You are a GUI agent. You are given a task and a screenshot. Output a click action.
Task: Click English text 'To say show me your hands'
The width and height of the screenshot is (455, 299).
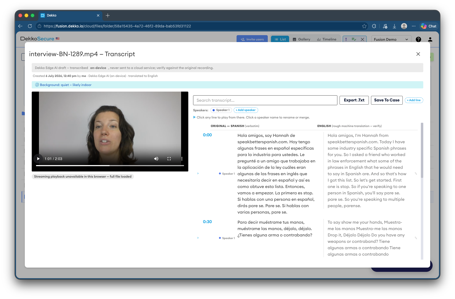tap(366, 238)
